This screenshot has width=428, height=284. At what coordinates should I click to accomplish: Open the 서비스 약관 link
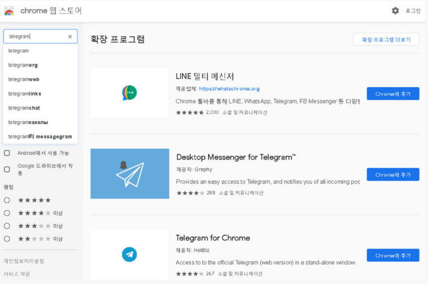[x=17, y=274]
